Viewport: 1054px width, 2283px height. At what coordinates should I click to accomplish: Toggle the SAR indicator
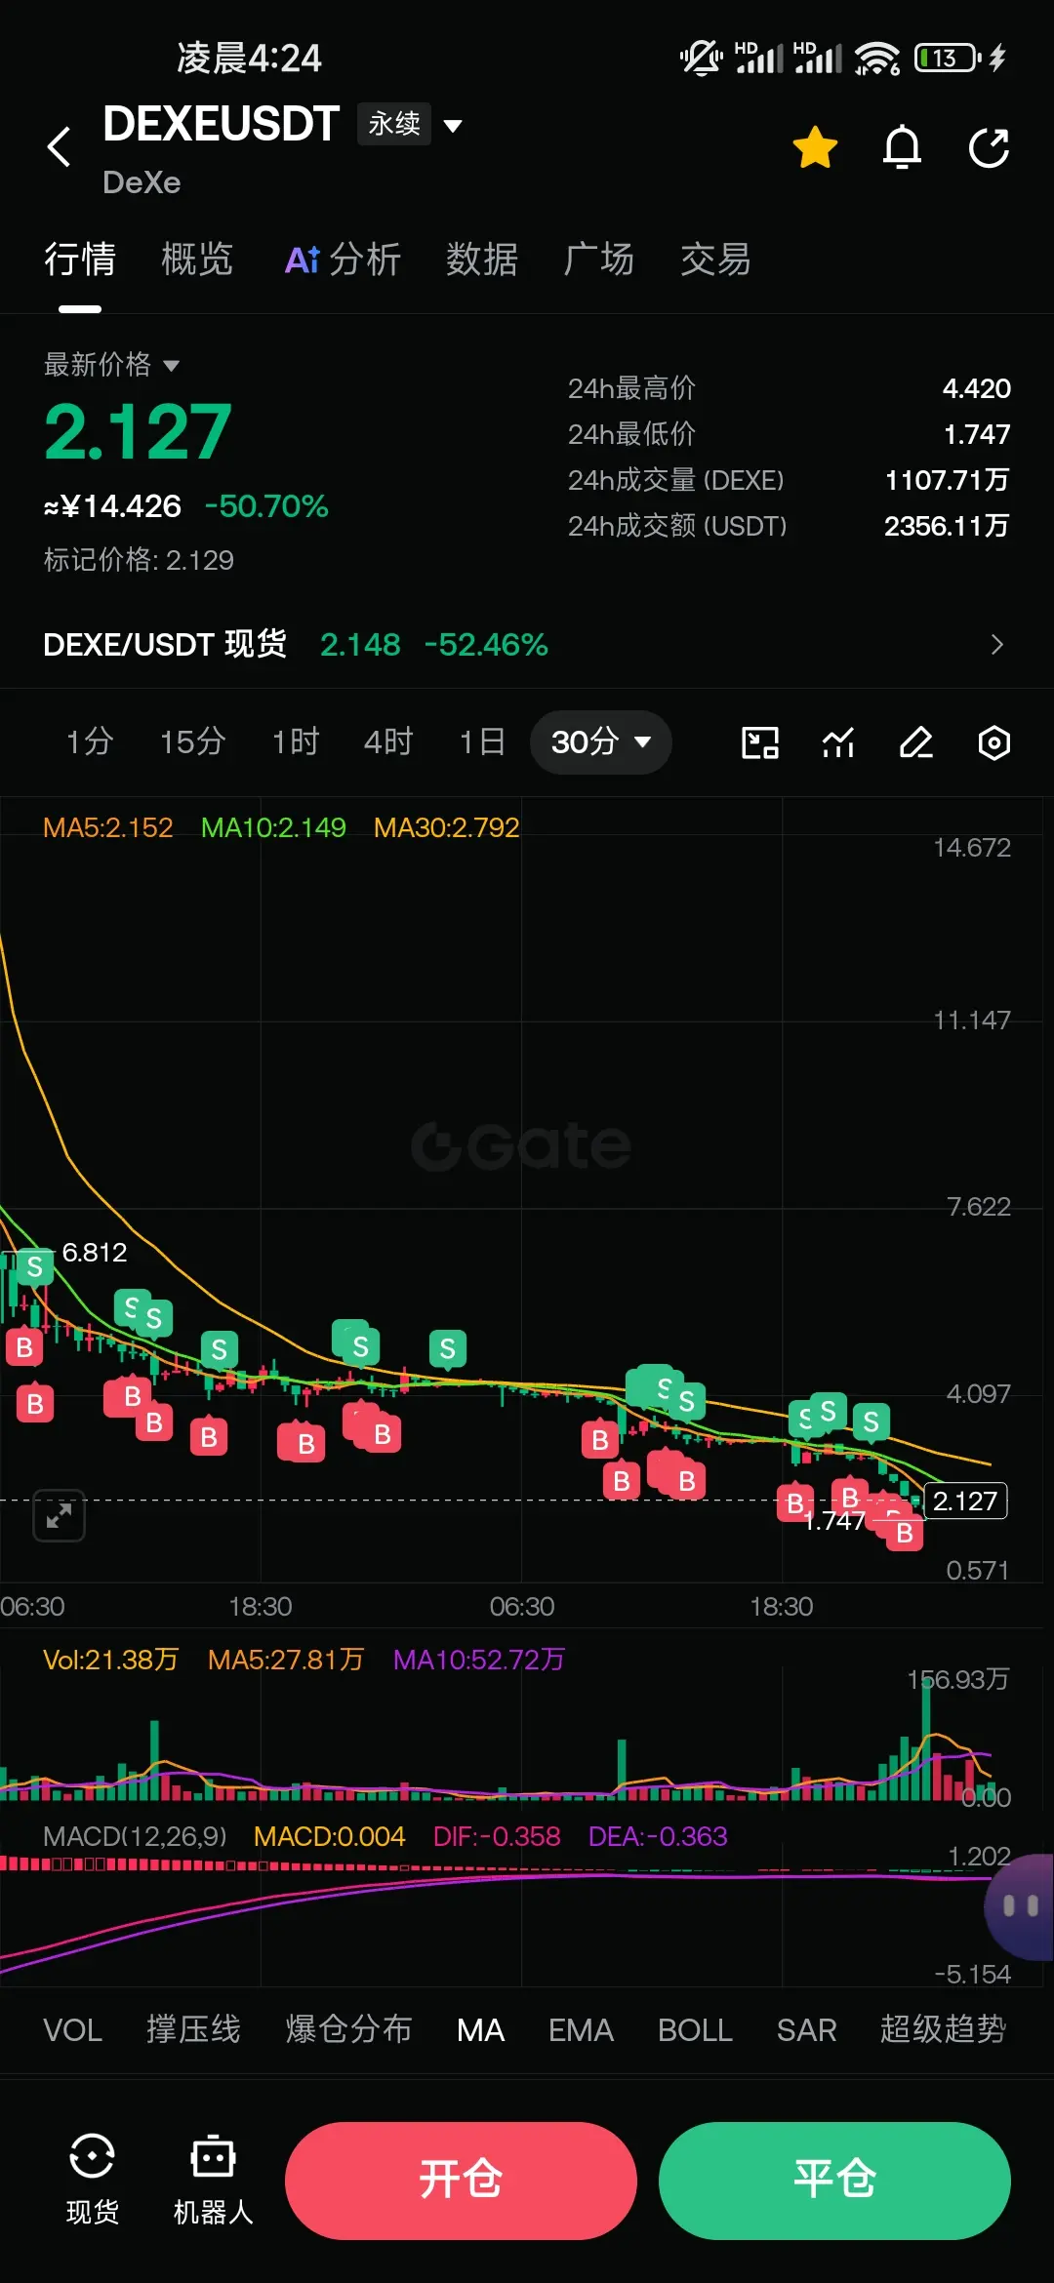pyautogui.click(x=807, y=2030)
